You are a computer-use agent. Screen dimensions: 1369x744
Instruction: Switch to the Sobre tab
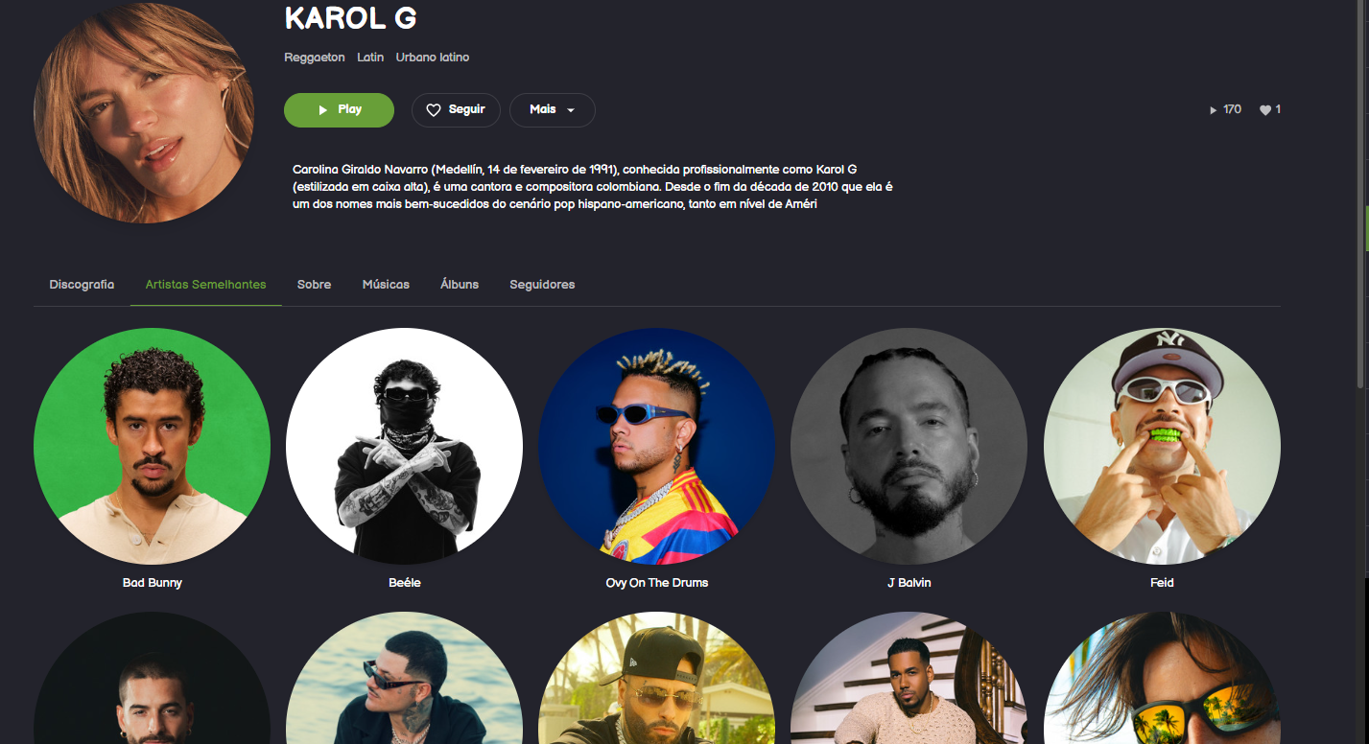coord(314,285)
